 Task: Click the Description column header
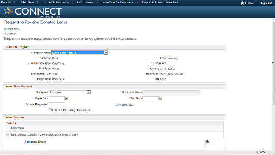point(17,128)
